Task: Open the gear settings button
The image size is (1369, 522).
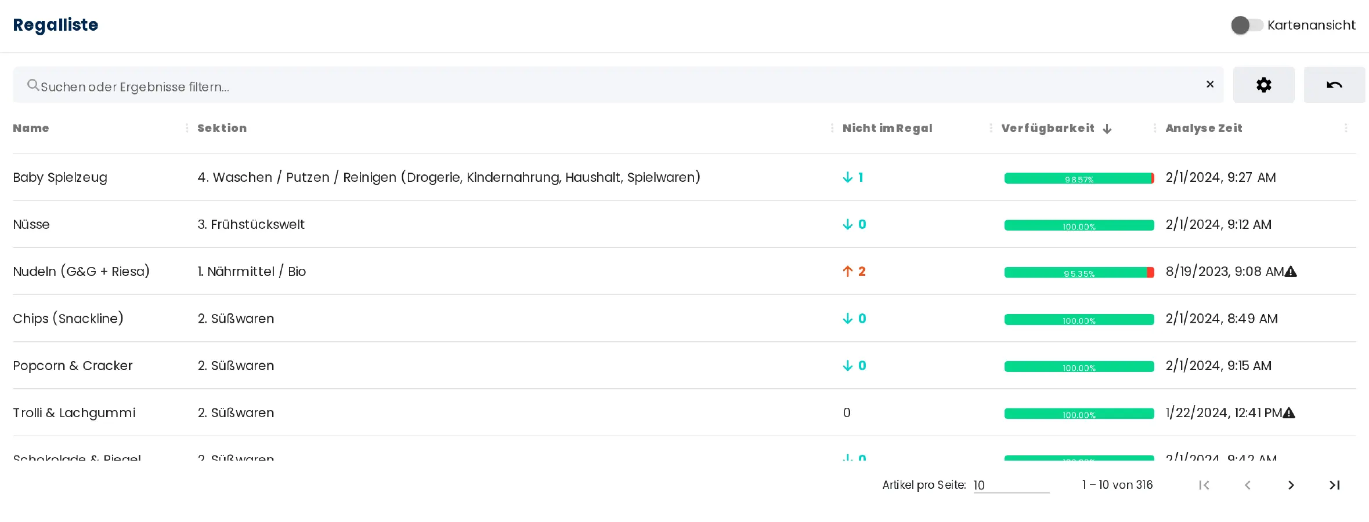Action: coord(1263,85)
